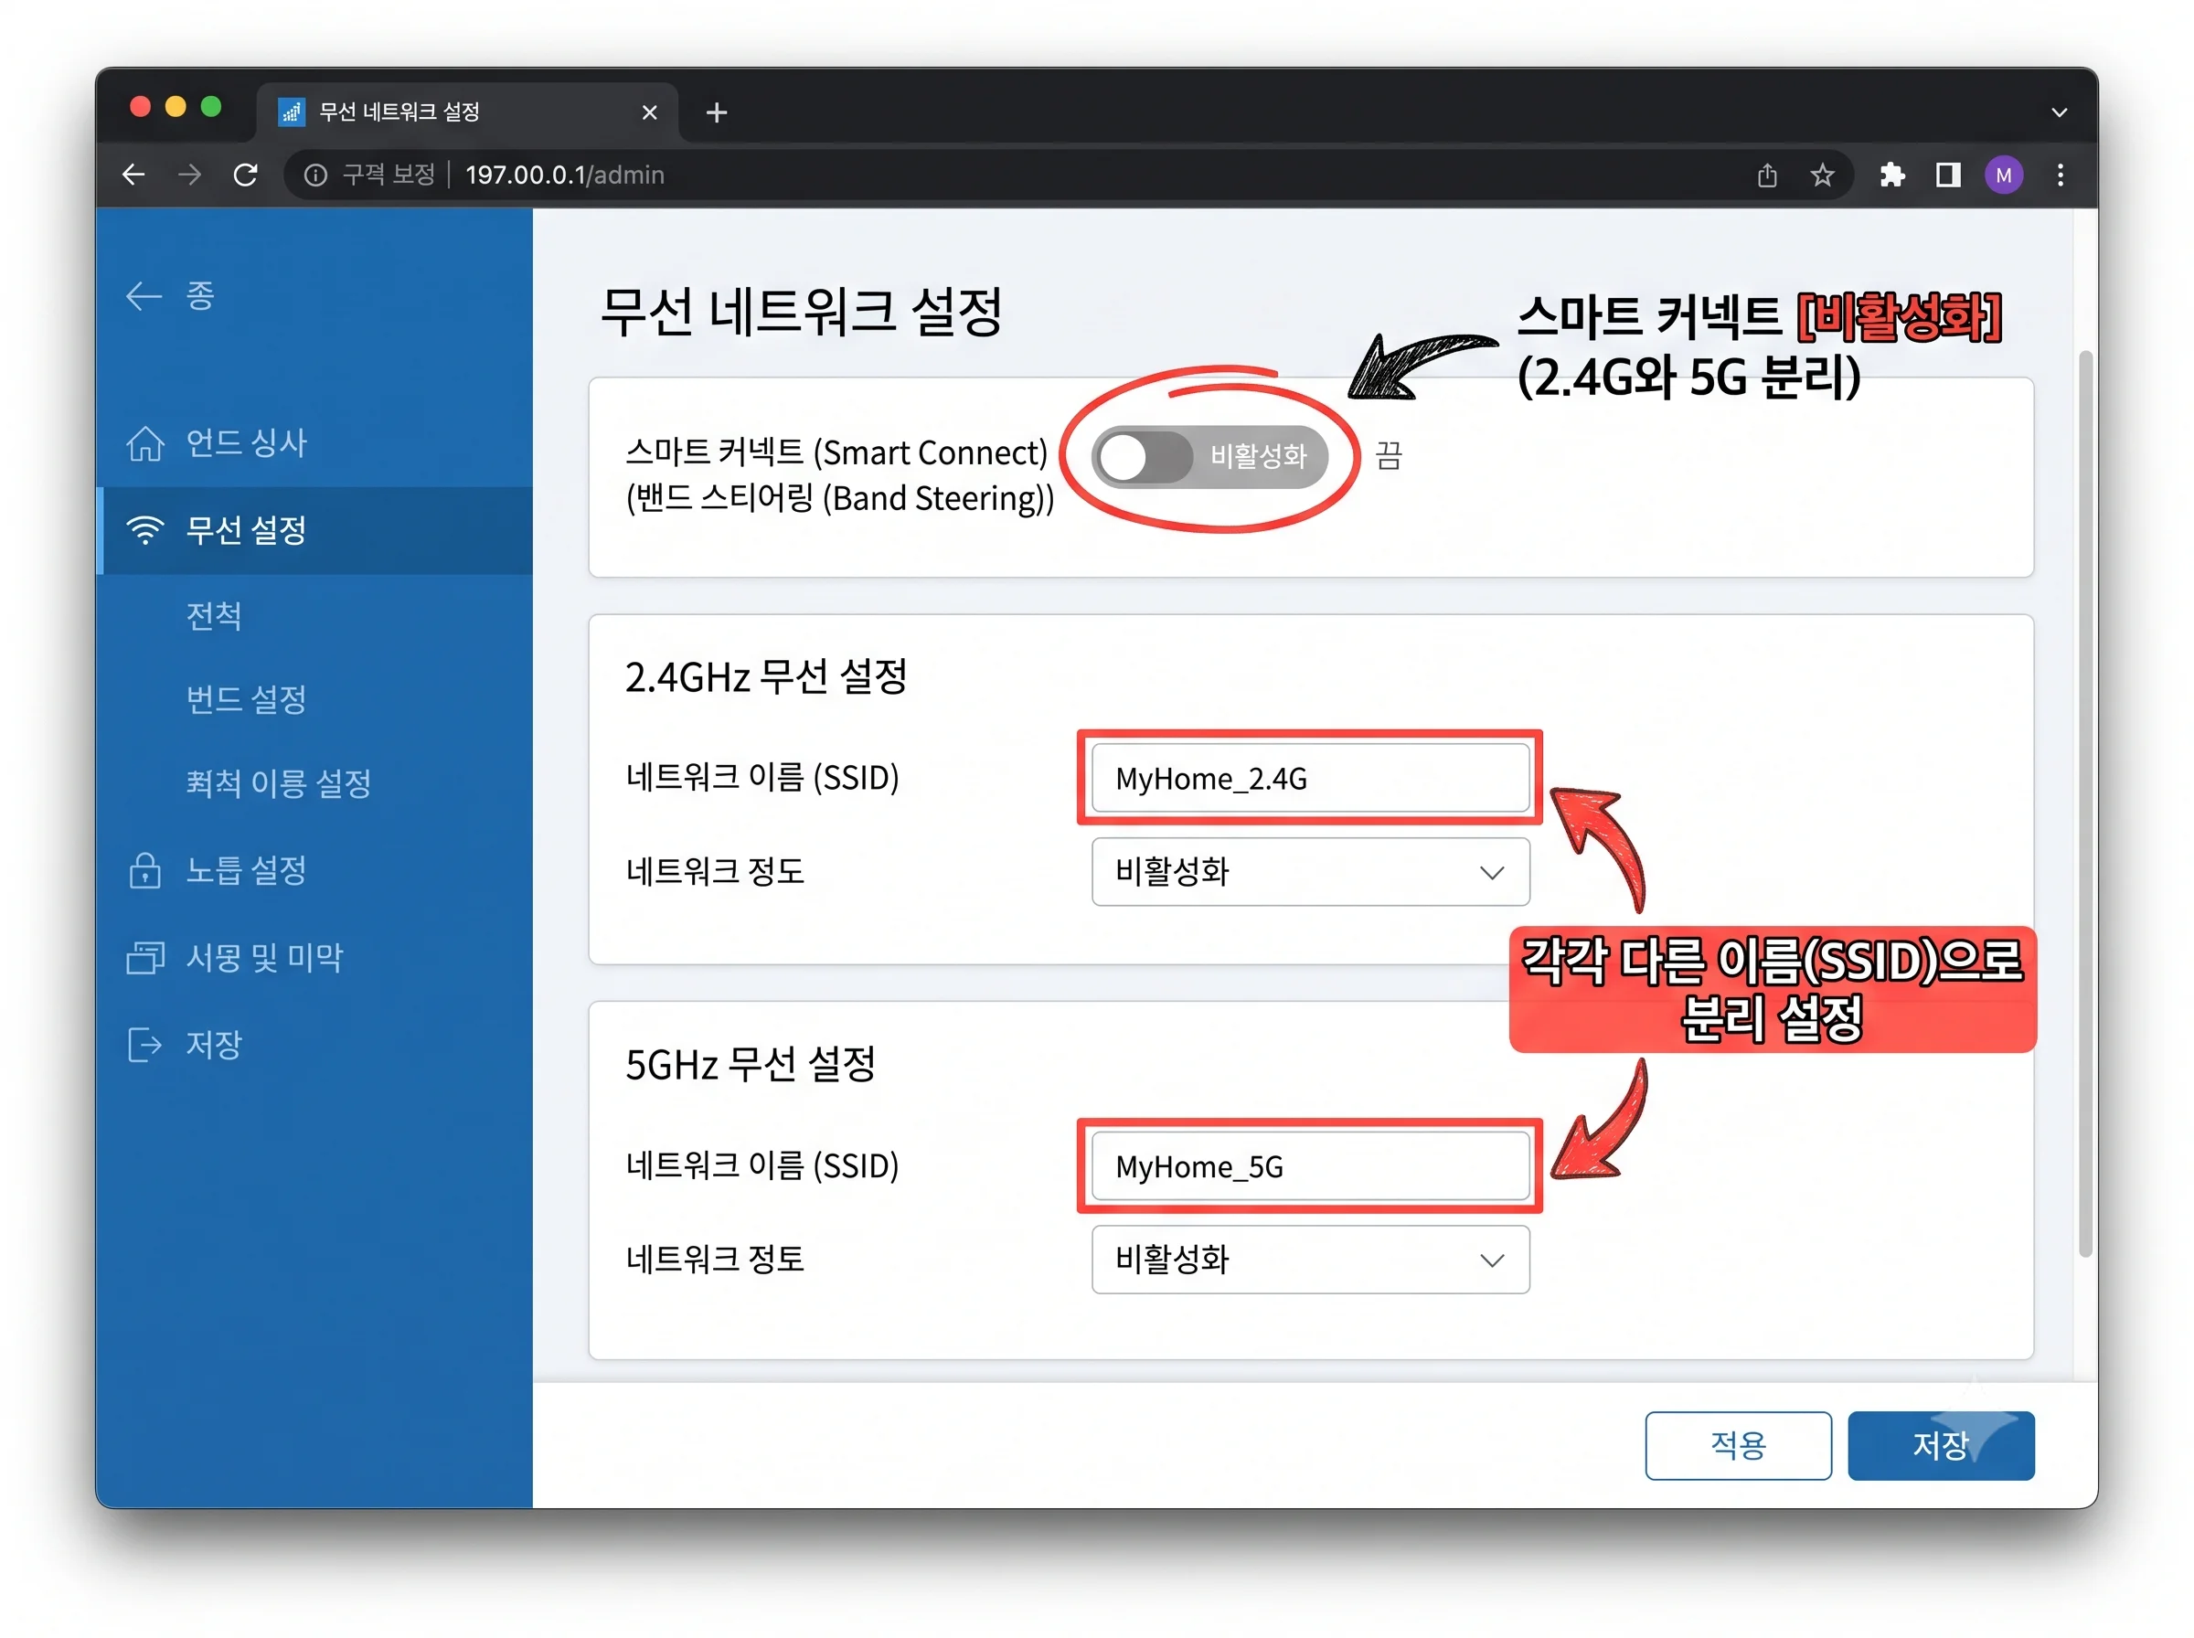This screenshot has width=2194, height=1638.
Task: Open the purple M profile avatar
Action: point(2003,175)
